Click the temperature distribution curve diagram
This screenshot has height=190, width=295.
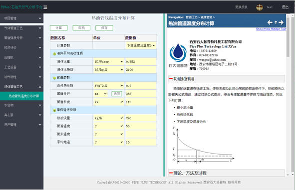coord(203,145)
